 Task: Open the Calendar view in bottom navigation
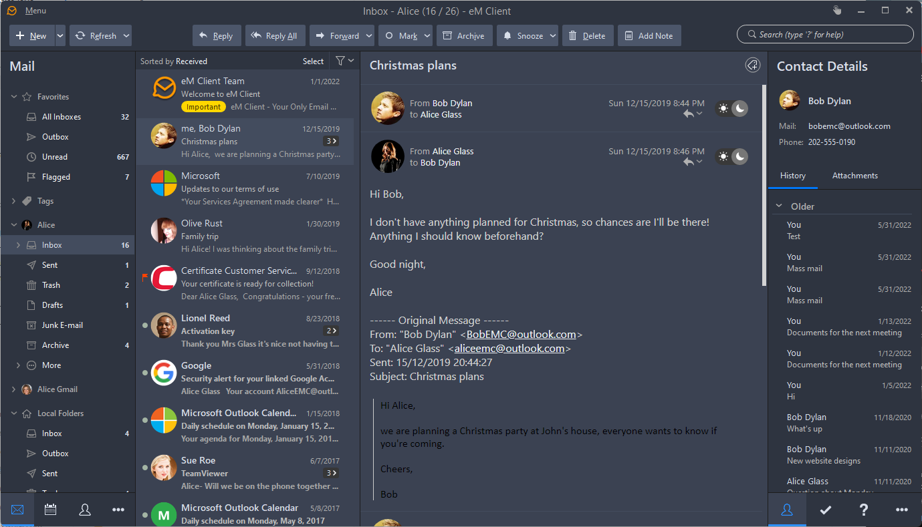pyautogui.click(x=50, y=510)
